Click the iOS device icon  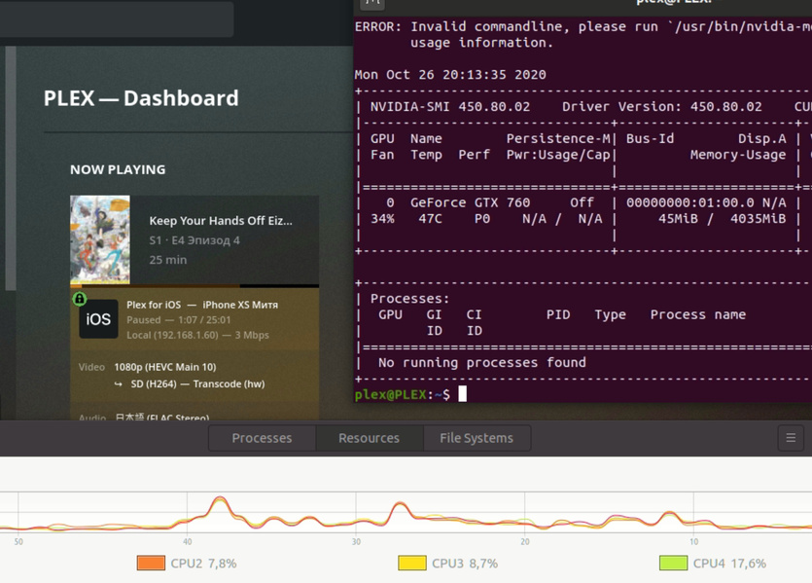[x=98, y=319]
